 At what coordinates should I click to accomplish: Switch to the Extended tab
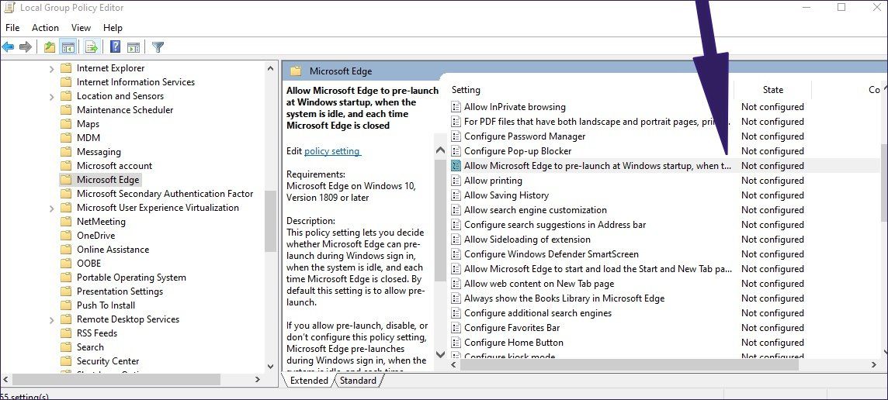(309, 381)
